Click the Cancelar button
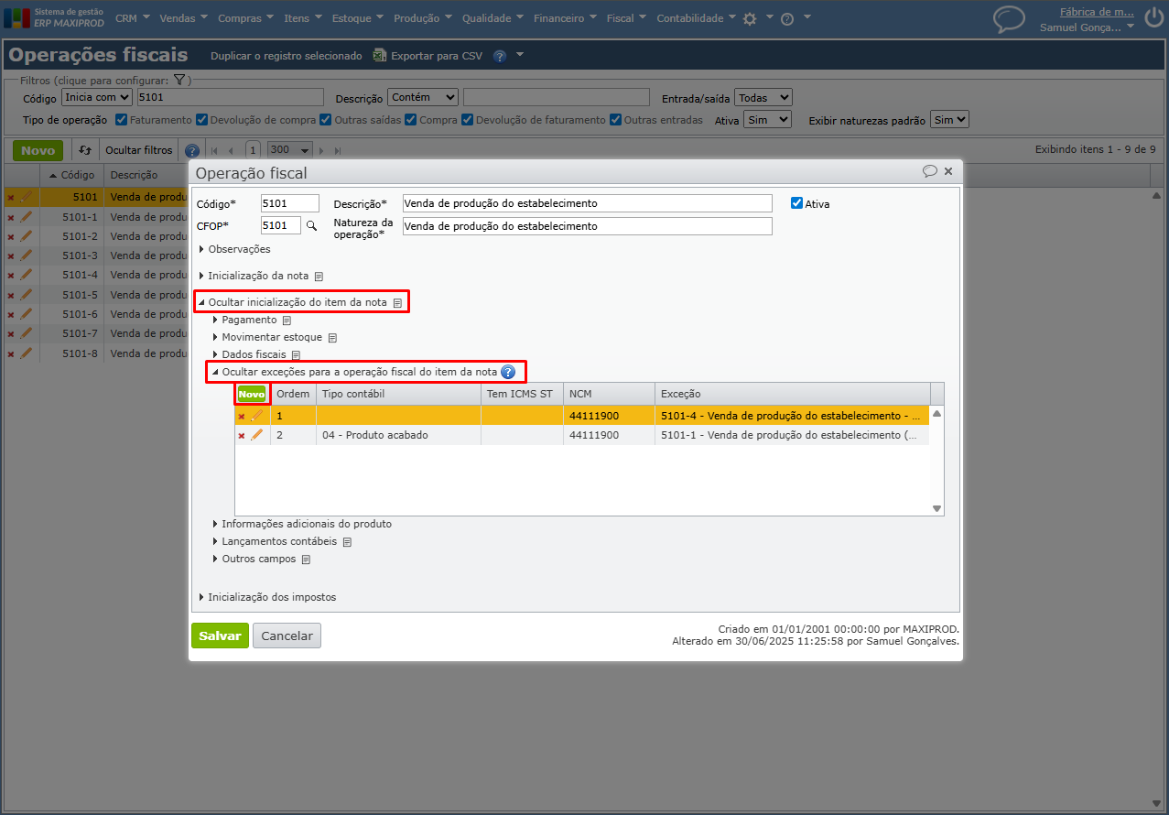 (287, 636)
